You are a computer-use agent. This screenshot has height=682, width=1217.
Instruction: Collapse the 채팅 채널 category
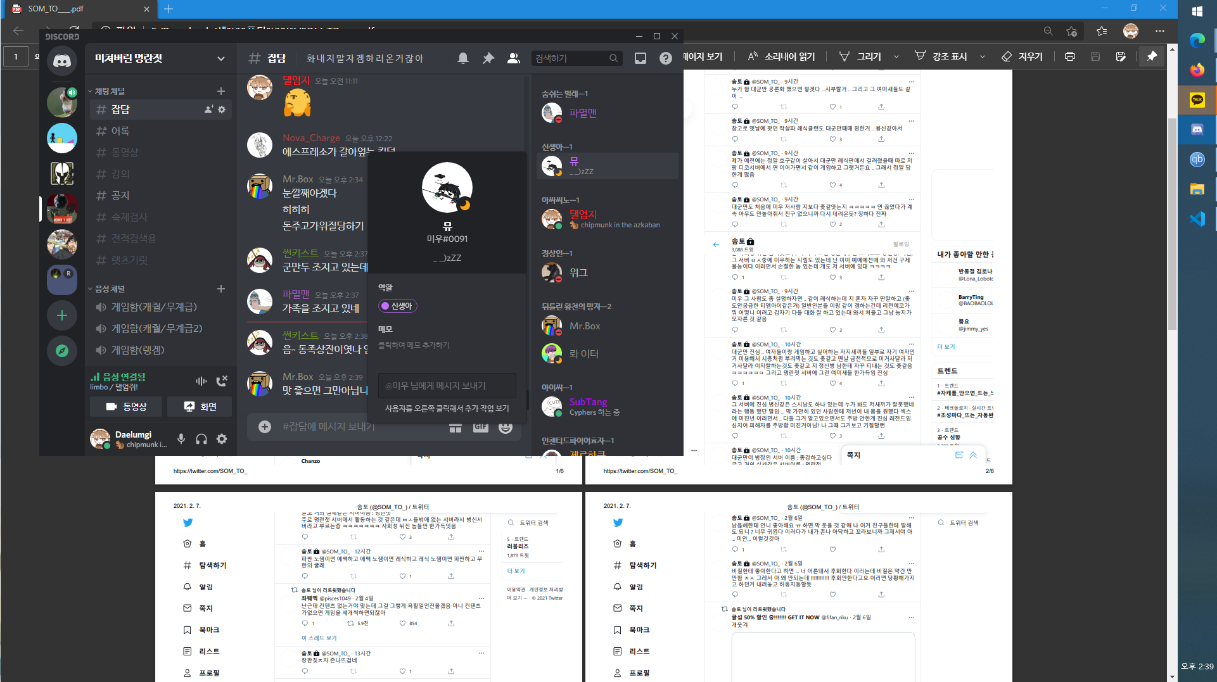pos(110,92)
